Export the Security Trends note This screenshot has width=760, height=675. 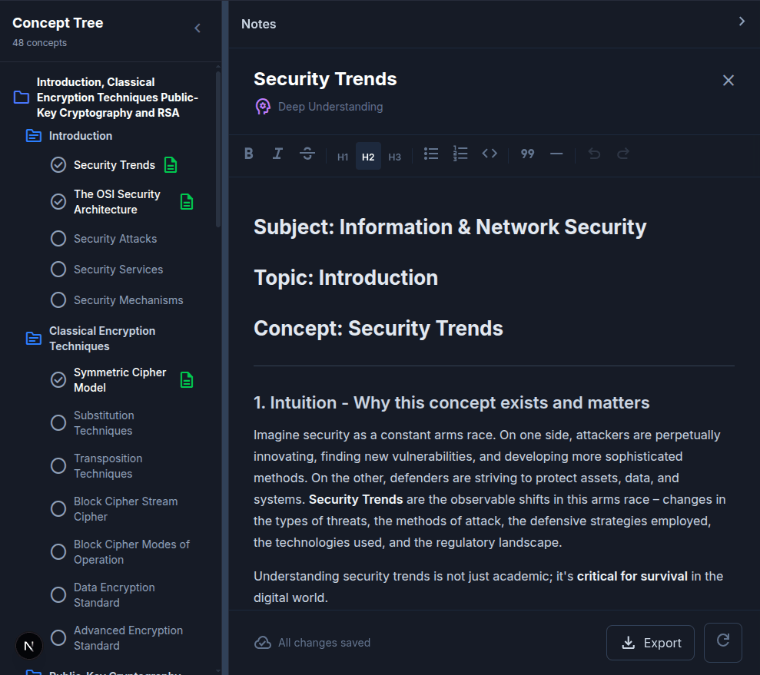[x=650, y=642]
